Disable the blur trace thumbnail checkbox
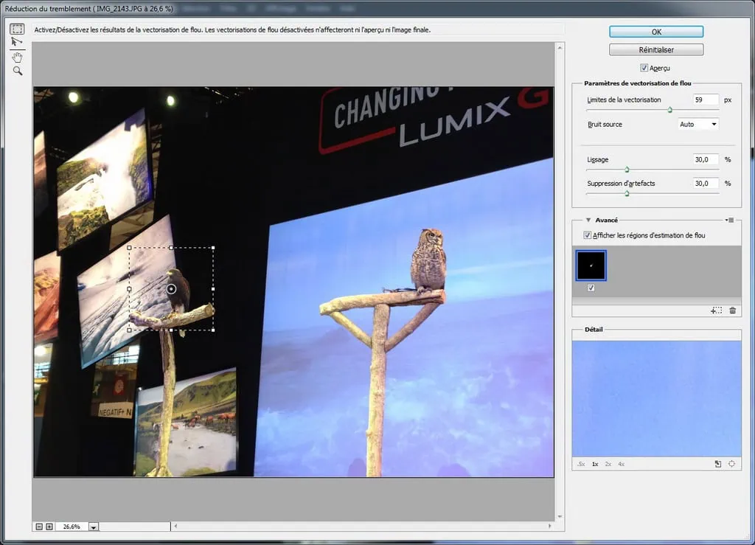 pyautogui.click(x=591, y=288)
